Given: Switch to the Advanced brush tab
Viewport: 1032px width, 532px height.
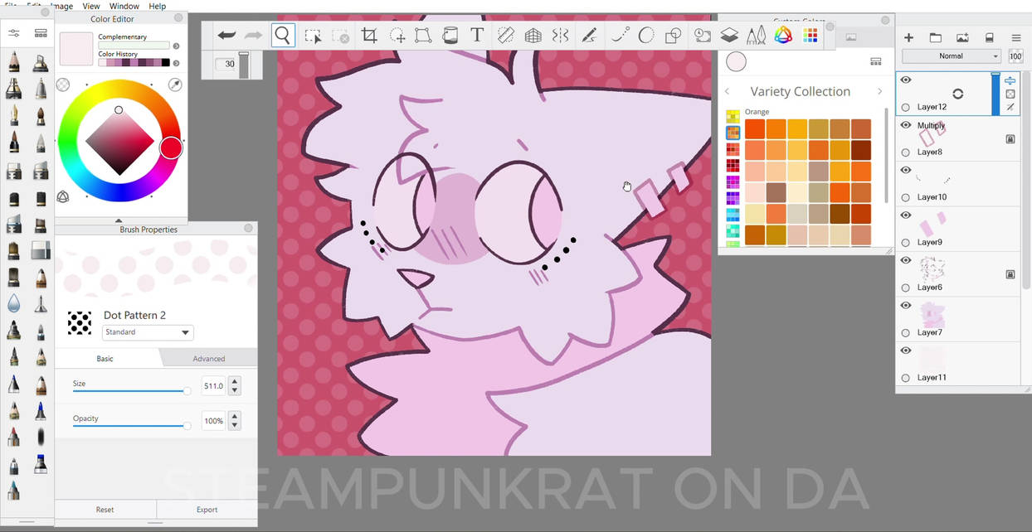Looking at the screenshot, I should [x=208, y=359].
